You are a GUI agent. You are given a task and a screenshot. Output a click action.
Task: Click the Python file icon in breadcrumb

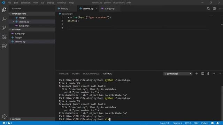point(60,14)
